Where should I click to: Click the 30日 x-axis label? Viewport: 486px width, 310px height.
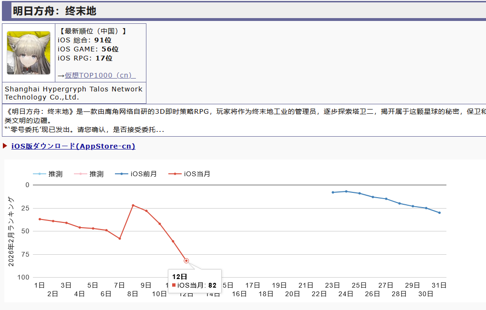point(425,294)
